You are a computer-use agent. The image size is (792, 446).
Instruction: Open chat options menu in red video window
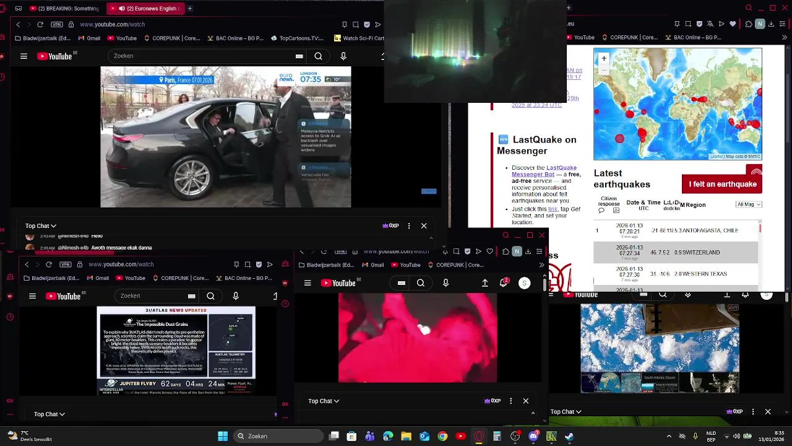point(510,401)
